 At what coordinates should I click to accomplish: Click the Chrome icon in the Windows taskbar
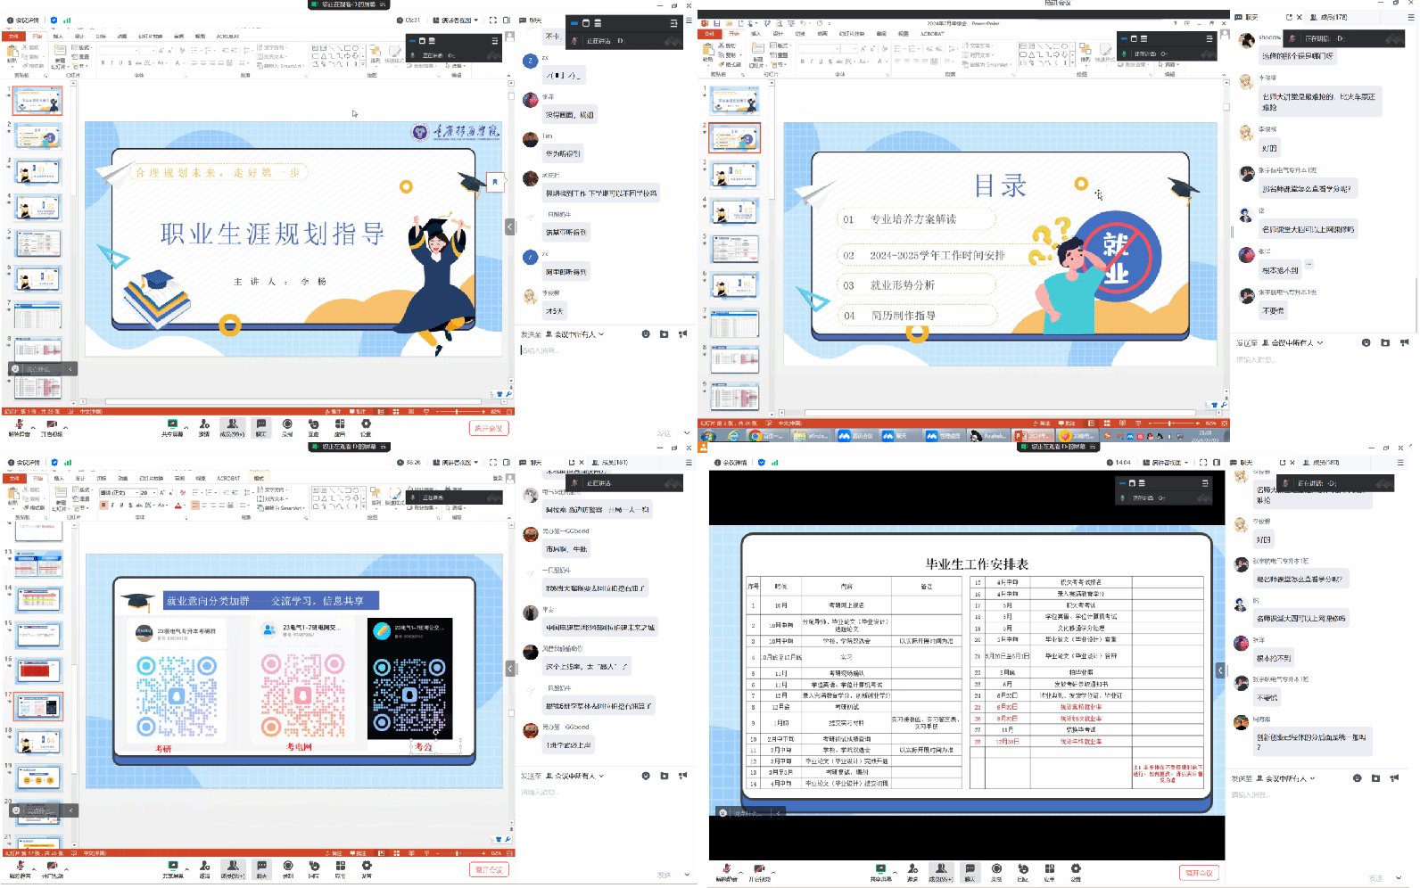click(755, 436)
